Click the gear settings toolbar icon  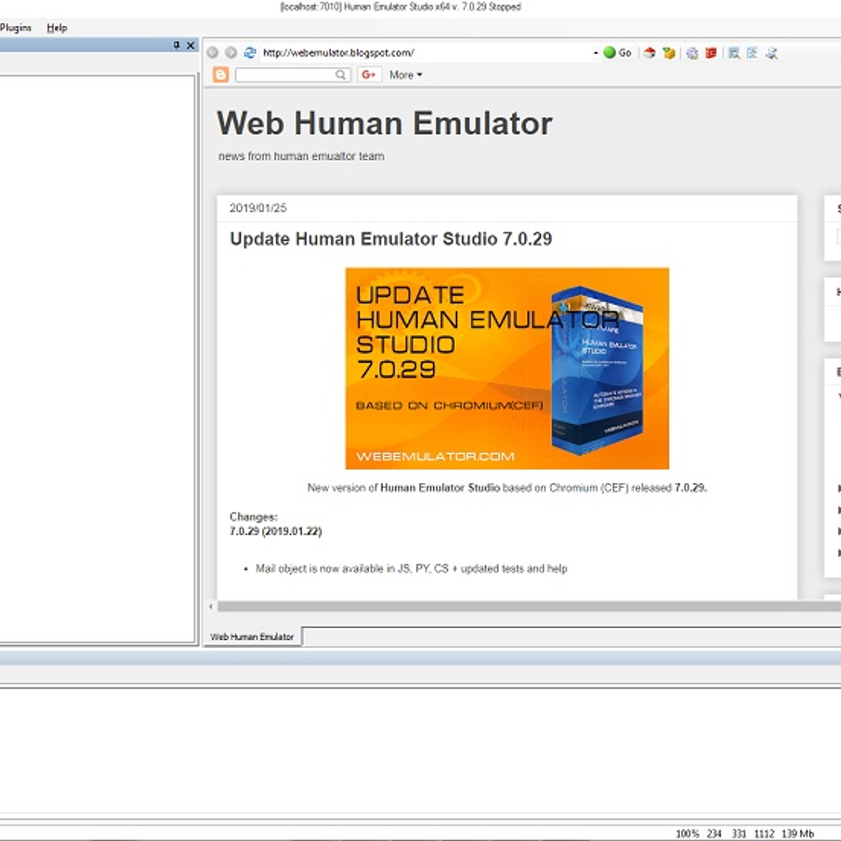tap(692, 53)
